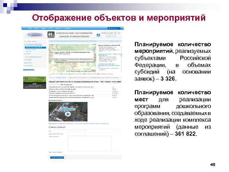Open the first blue link in the right objects list
This screenshot has width=229, height=172.
pos(109,55)
